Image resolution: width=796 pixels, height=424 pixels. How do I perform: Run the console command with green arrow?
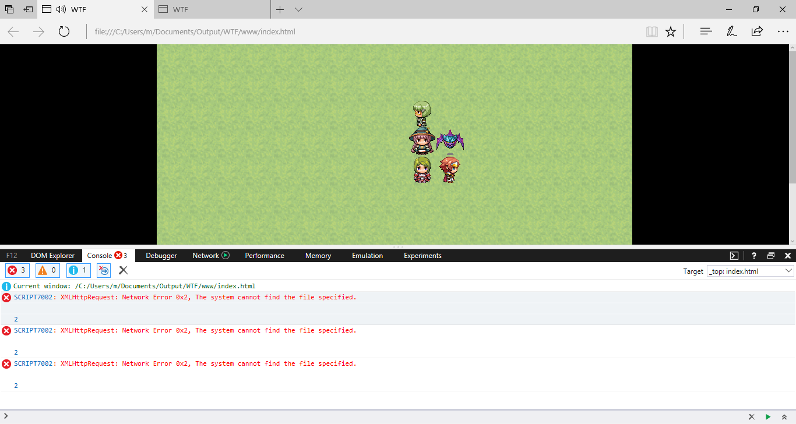[768, 417]
